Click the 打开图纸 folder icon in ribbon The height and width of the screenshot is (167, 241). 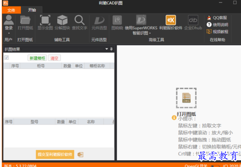25,20
